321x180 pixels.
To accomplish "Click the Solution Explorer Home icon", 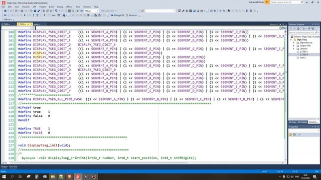I will click(298, 28).
